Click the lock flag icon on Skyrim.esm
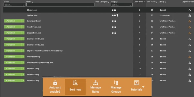This screenshot has height=97, width=194. [x=115, y=10]
